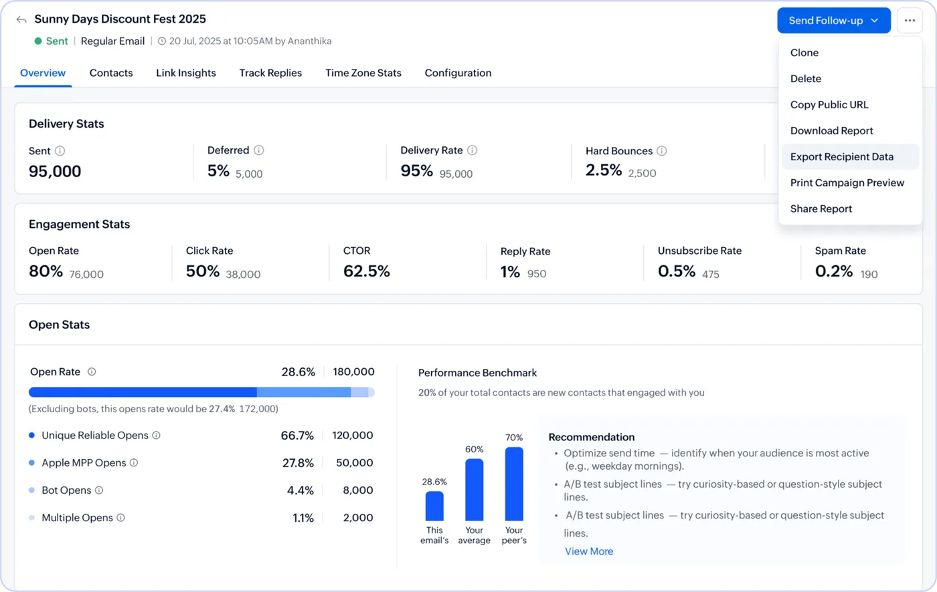The image size is (937, 592).
Task: Click the Unique Reliable Opens count 120,000
Action: 353,435
